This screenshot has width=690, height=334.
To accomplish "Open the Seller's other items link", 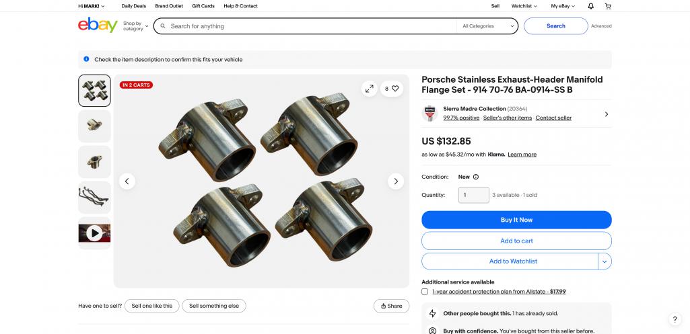I will click(x=507, y=118).
